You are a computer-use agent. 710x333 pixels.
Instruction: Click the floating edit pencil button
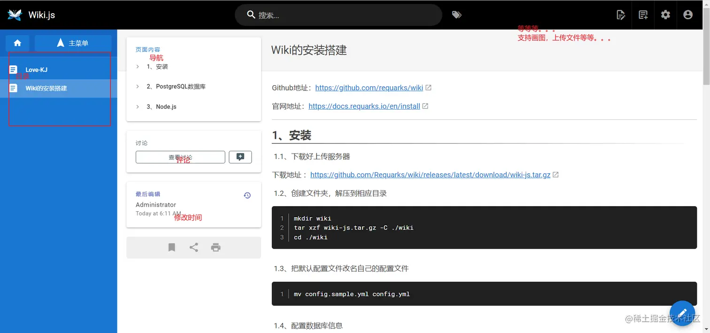[x=682, y=313]
